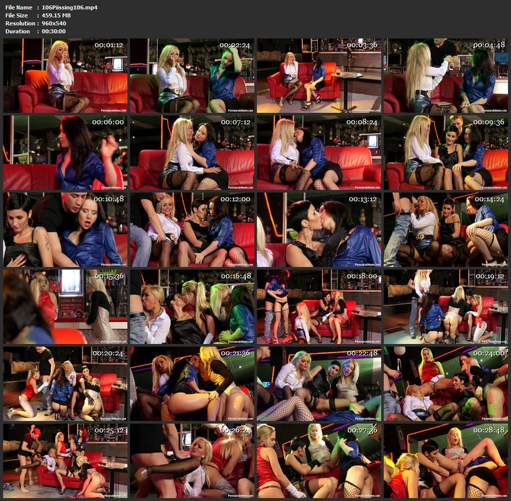Viewport: 511px width, 501px height.
Task: Click the 'File Name' label
Action: click(19, 8)
